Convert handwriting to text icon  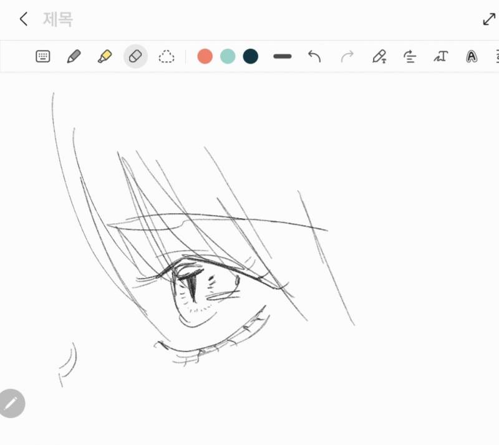point(441,56)
